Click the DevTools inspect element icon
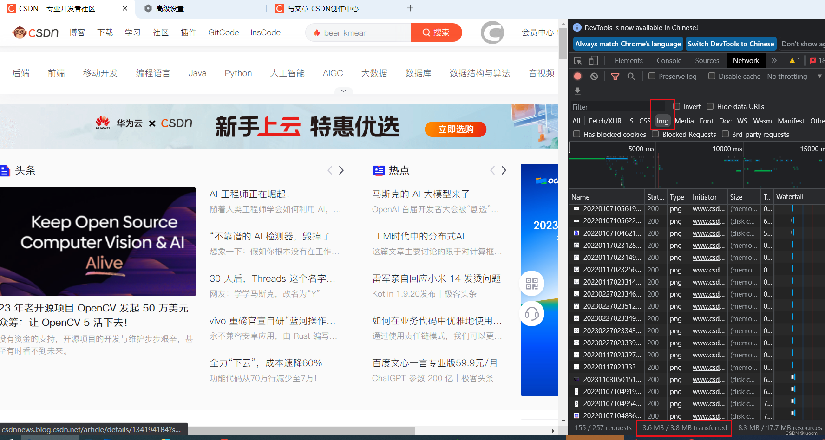The image size is (825, 440). pyautogui.click(x=578, y=61)
